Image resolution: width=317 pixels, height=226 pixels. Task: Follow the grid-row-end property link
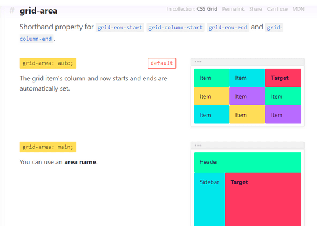[x=228, y=28]
